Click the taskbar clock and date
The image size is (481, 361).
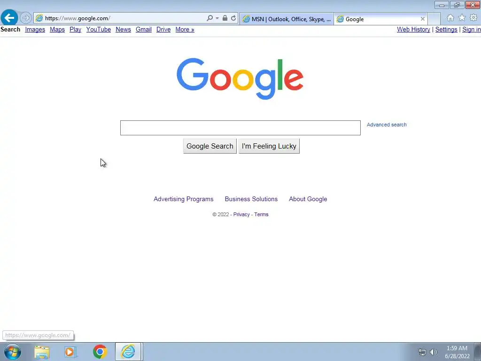[x=457, y=352]
